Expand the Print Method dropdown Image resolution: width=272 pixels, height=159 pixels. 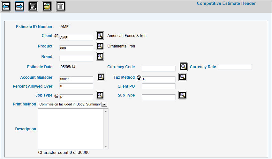click(x=104, y=105)
